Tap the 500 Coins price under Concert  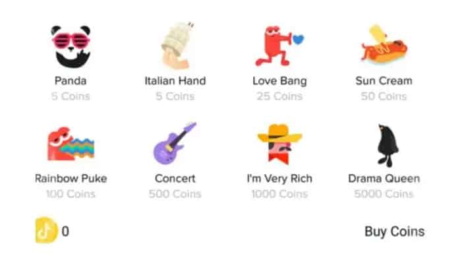(175, 194)
